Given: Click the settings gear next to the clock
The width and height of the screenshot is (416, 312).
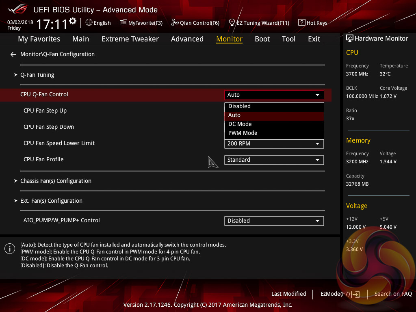Looking at the screenshot, I should [73, 21].
